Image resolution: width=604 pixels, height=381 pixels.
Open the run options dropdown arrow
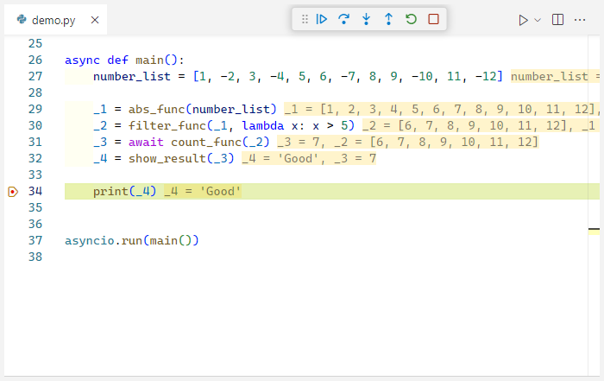[538, 20]
